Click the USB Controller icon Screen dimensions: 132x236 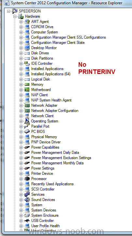click(27, 221)
